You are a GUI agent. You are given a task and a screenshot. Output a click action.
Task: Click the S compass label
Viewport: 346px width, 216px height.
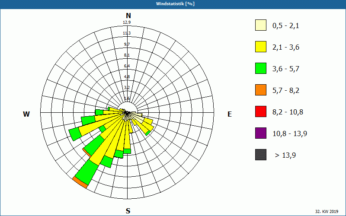click(x=128, y=211)
